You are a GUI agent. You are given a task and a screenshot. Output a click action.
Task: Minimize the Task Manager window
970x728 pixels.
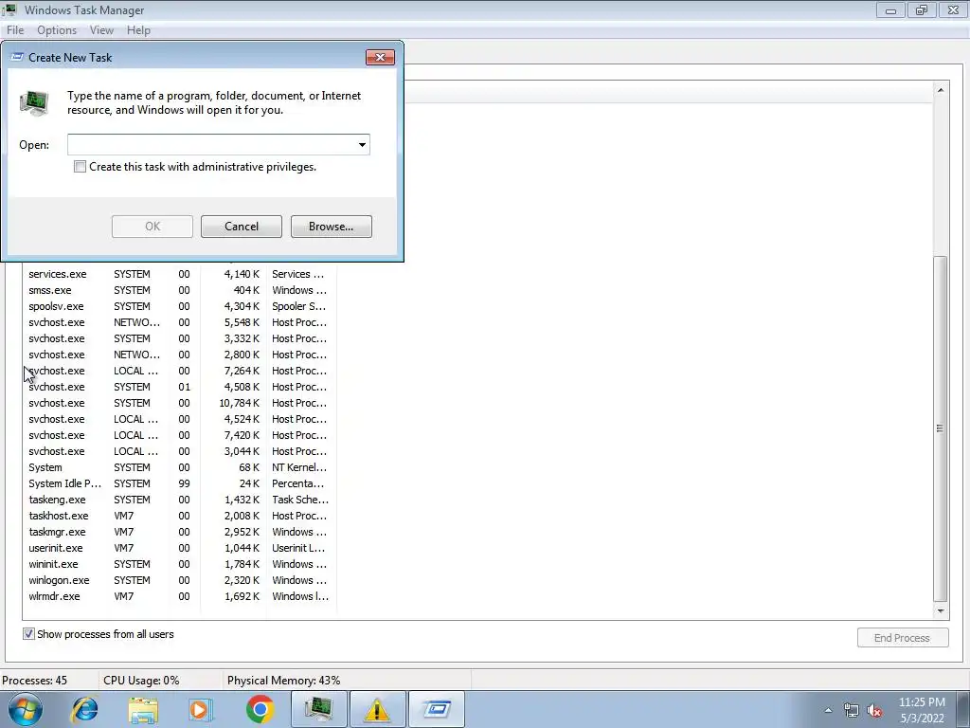click(x=890, y=9)
